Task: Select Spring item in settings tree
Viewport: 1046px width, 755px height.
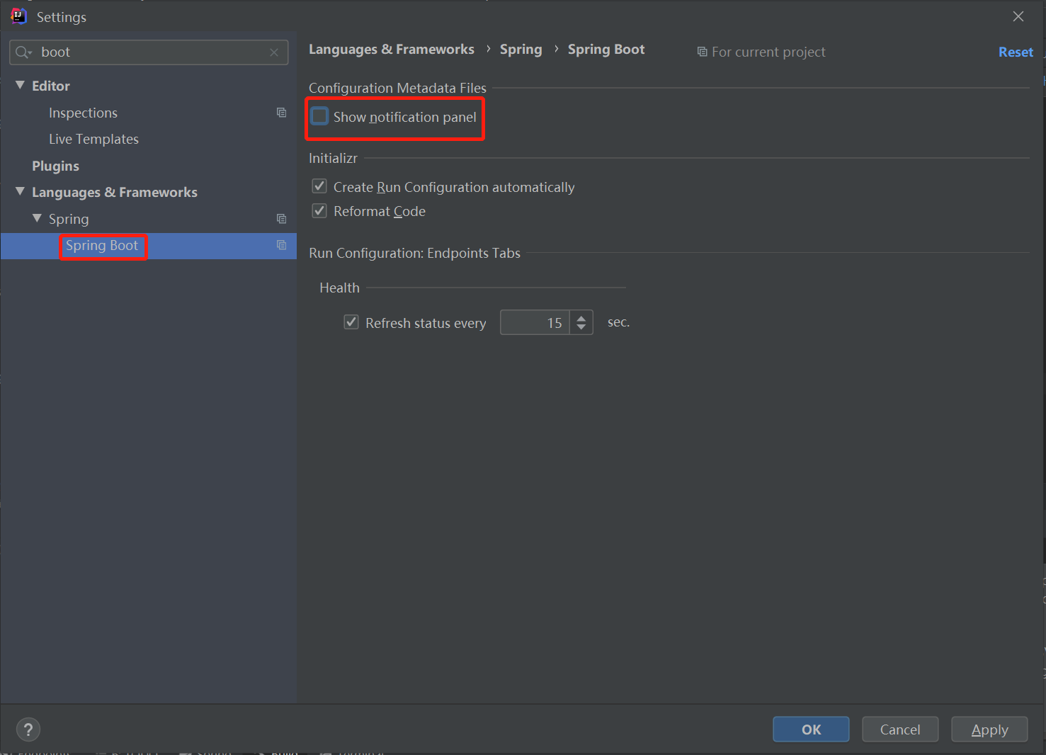Action: coord(69,220)
